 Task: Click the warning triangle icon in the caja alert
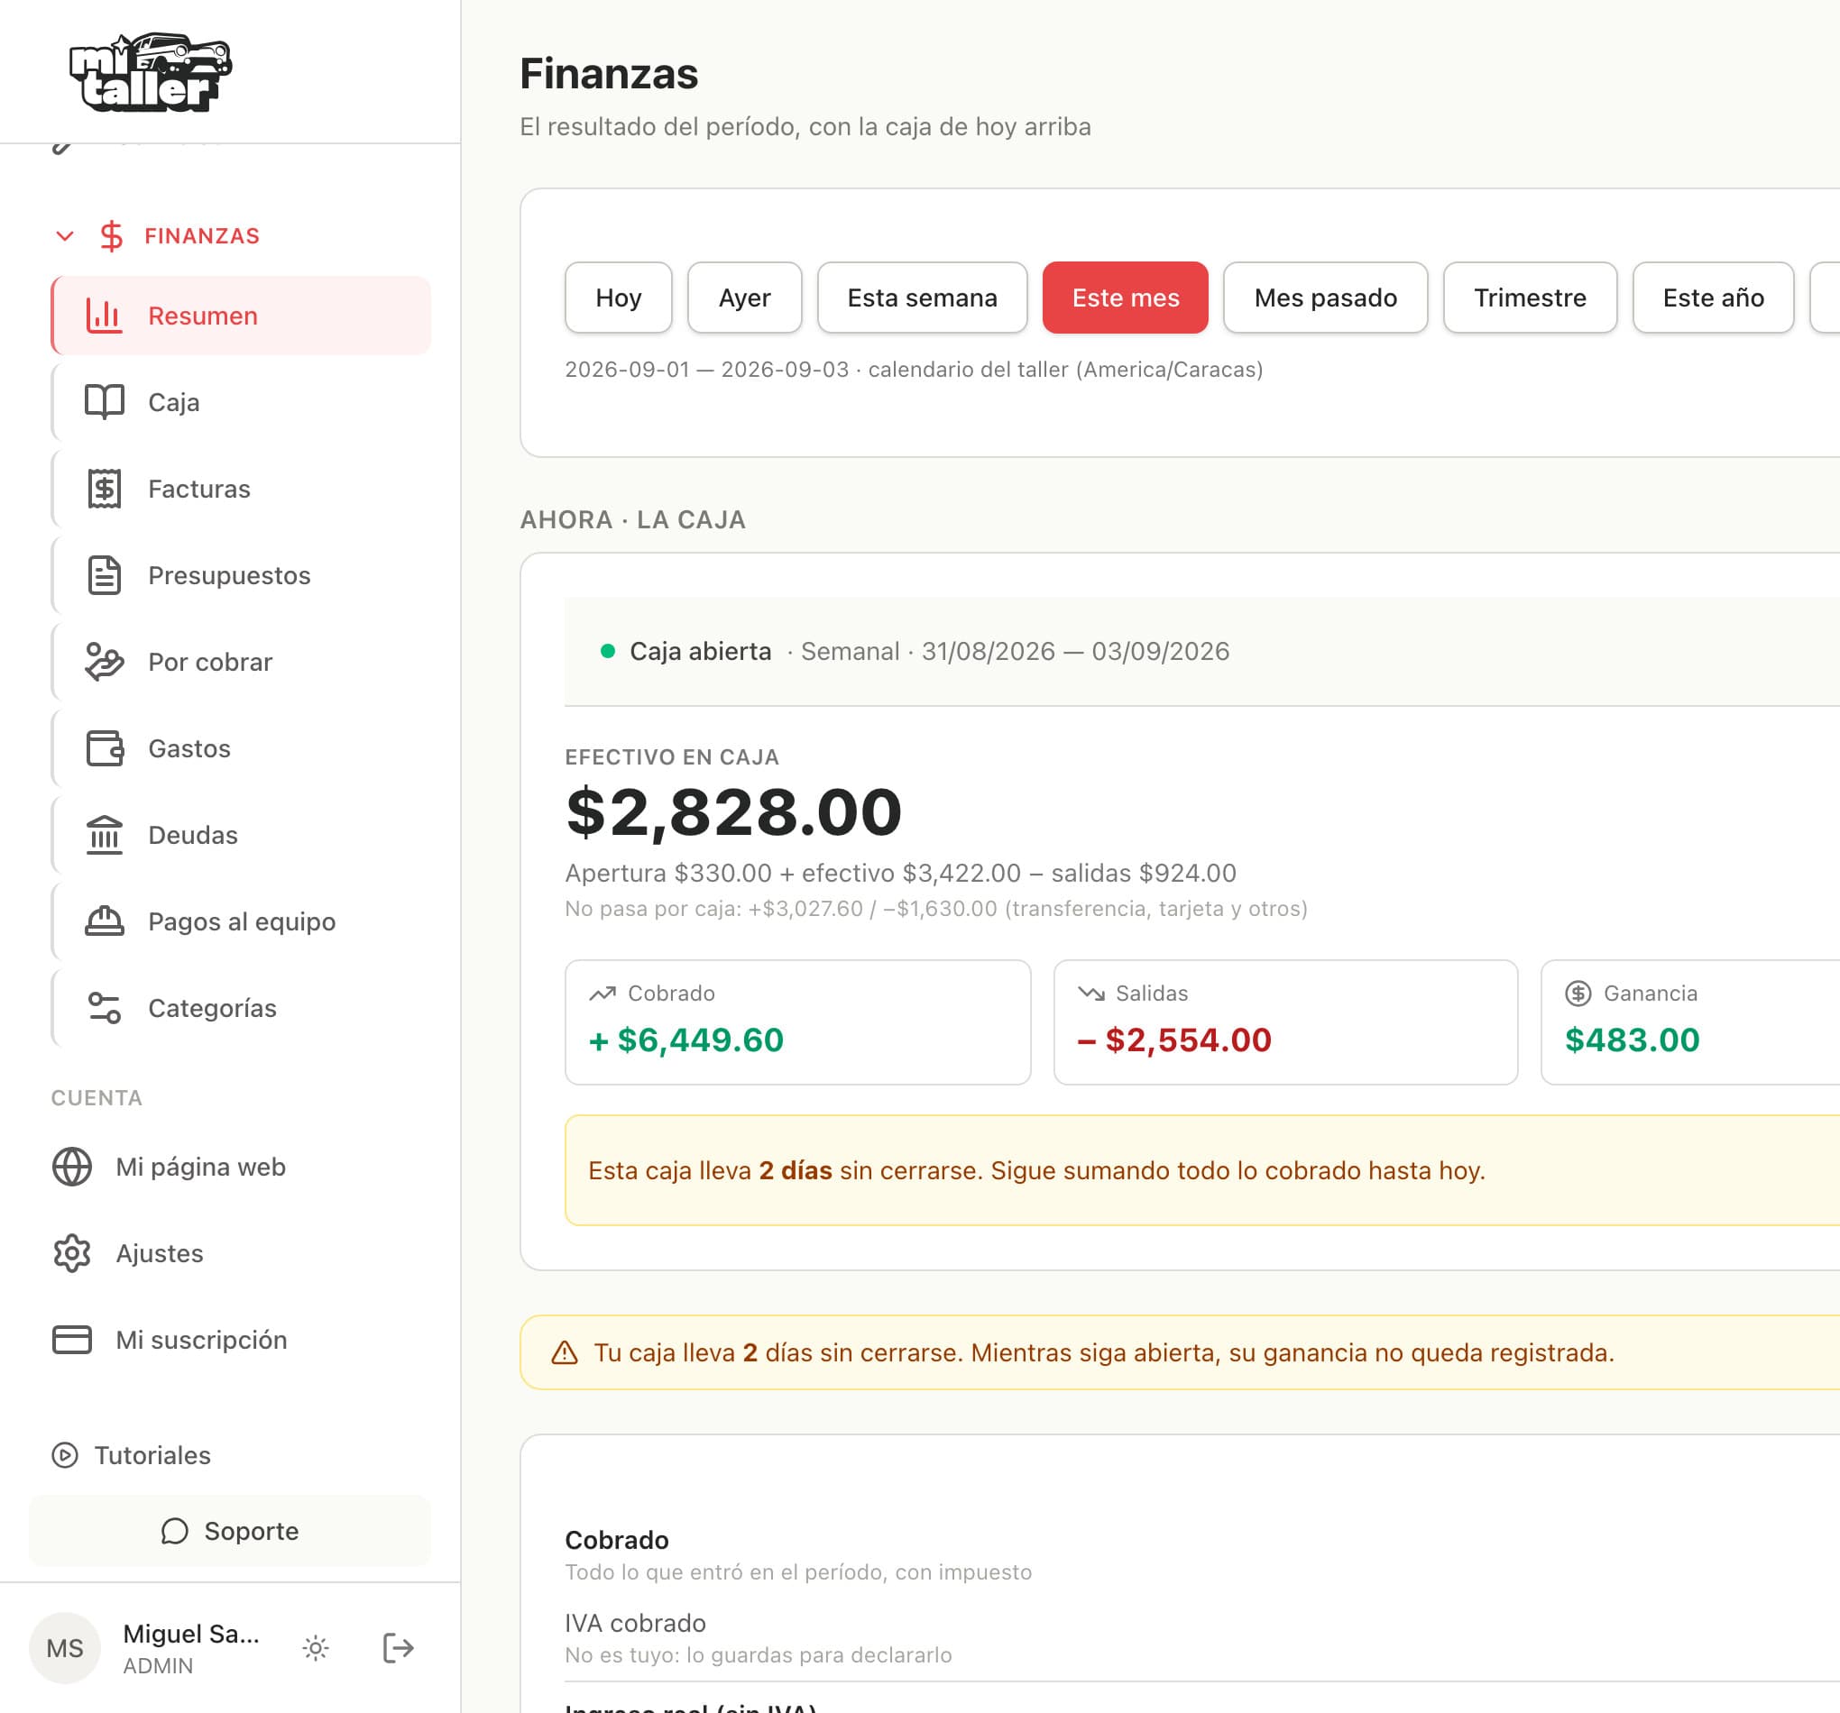click(x=565, y=1352)
